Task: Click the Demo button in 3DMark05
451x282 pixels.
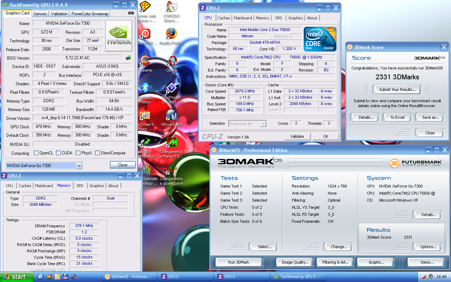Action: click(x=427, y=262)
